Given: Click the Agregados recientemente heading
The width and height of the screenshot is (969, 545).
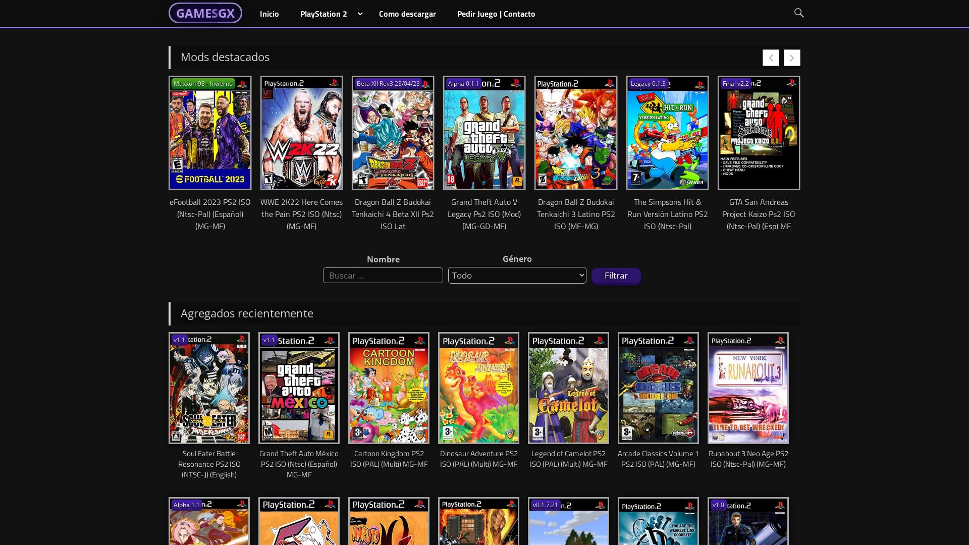Looking at the screenshot, I should click(x=247, y=313).
